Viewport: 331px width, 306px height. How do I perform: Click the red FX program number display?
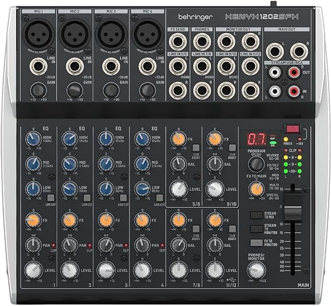pos(257,139)
